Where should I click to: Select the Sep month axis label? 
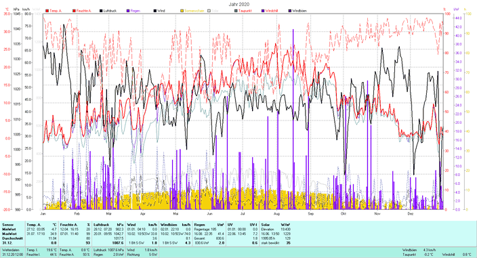(310, 213)
